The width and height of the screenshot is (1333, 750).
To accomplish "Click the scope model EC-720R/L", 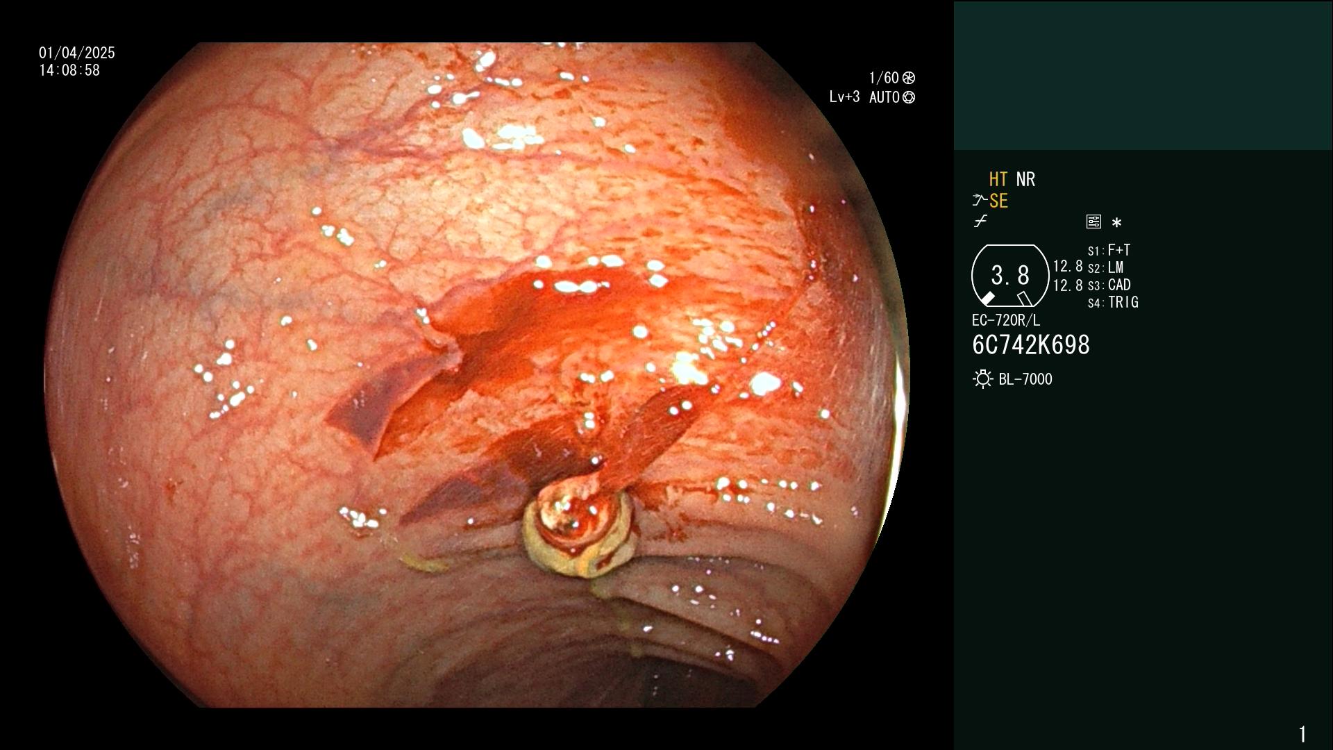I will point(1006,320).
